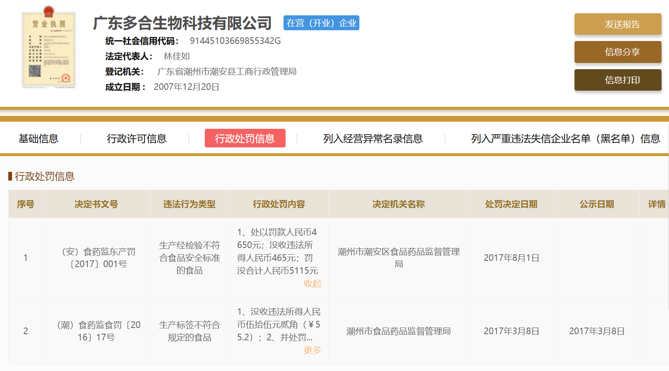Click row 2 publication date 2017年3月8日
This screenshot has width=669, height=371.
[597, 331]
